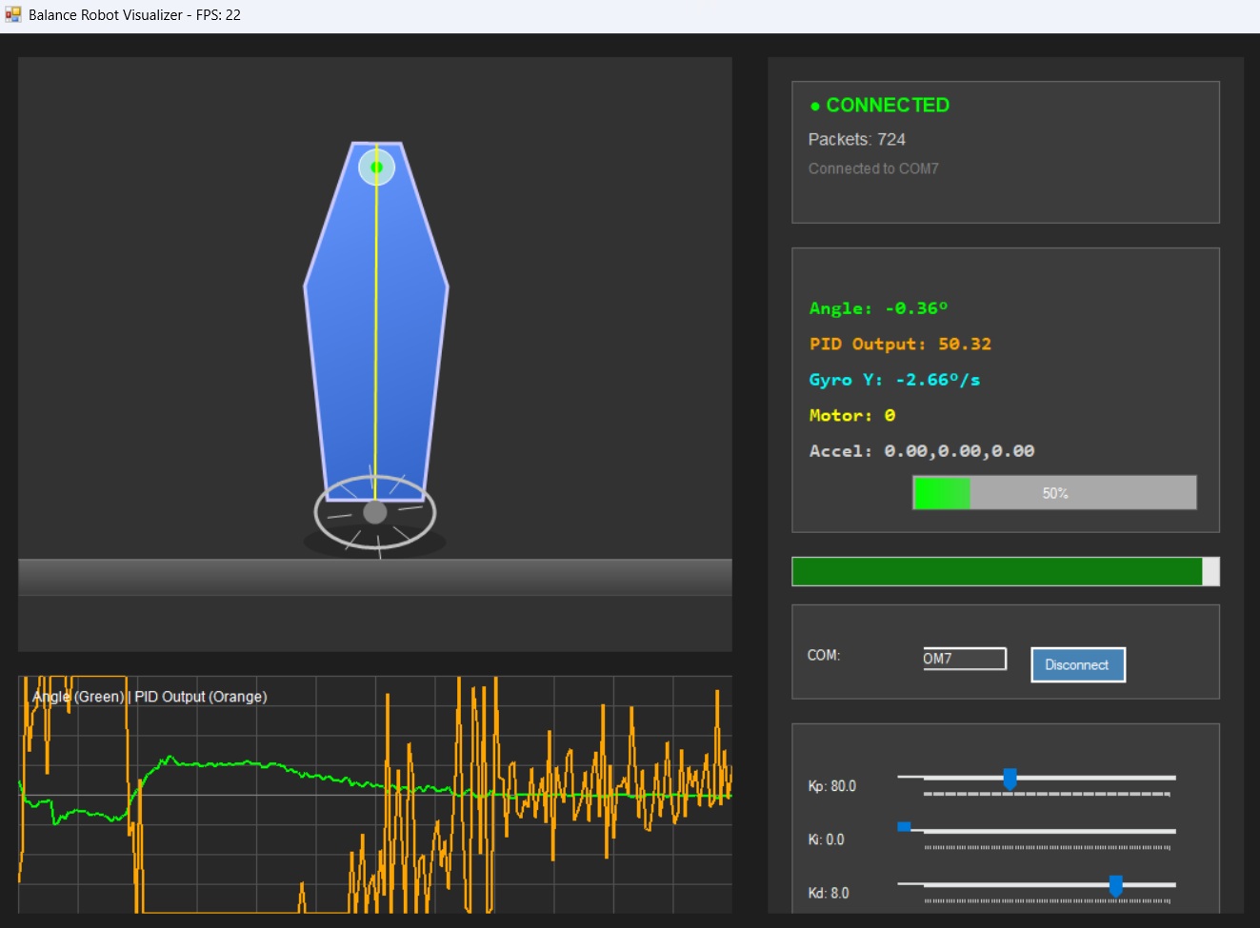Click the Kp slider handle
Viewport: 1260px width, 928px height.
(x=1010, y=779)
